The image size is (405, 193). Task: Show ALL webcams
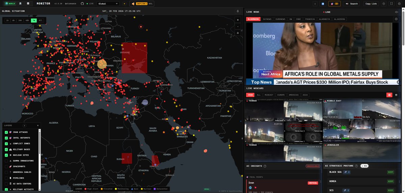coord(259,95)
